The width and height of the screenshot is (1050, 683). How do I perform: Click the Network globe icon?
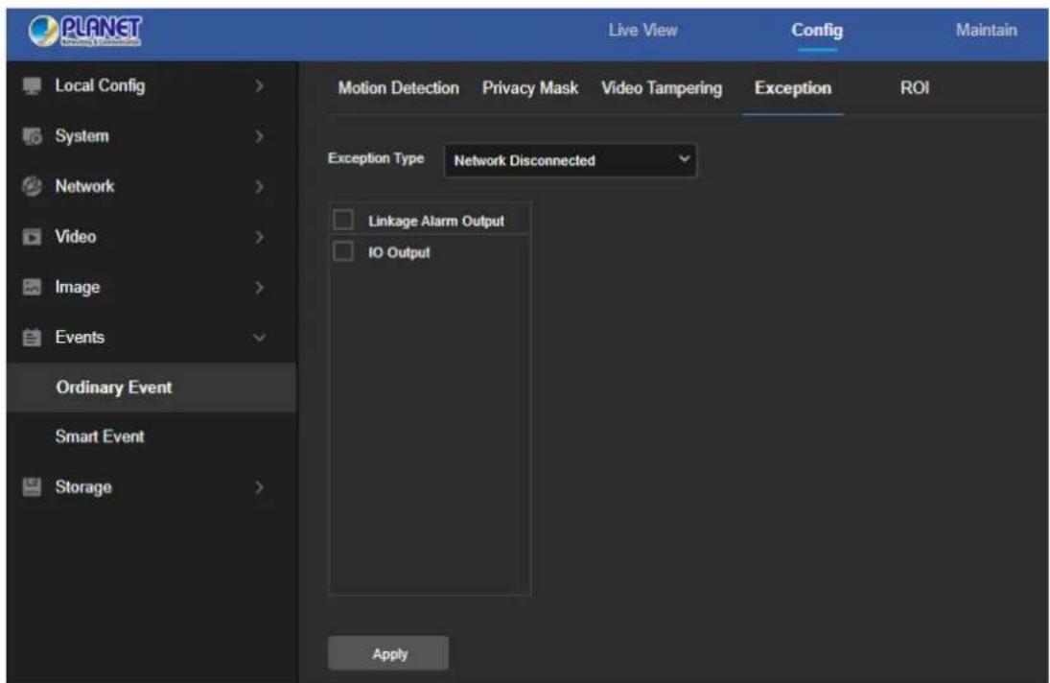point(32,186)
